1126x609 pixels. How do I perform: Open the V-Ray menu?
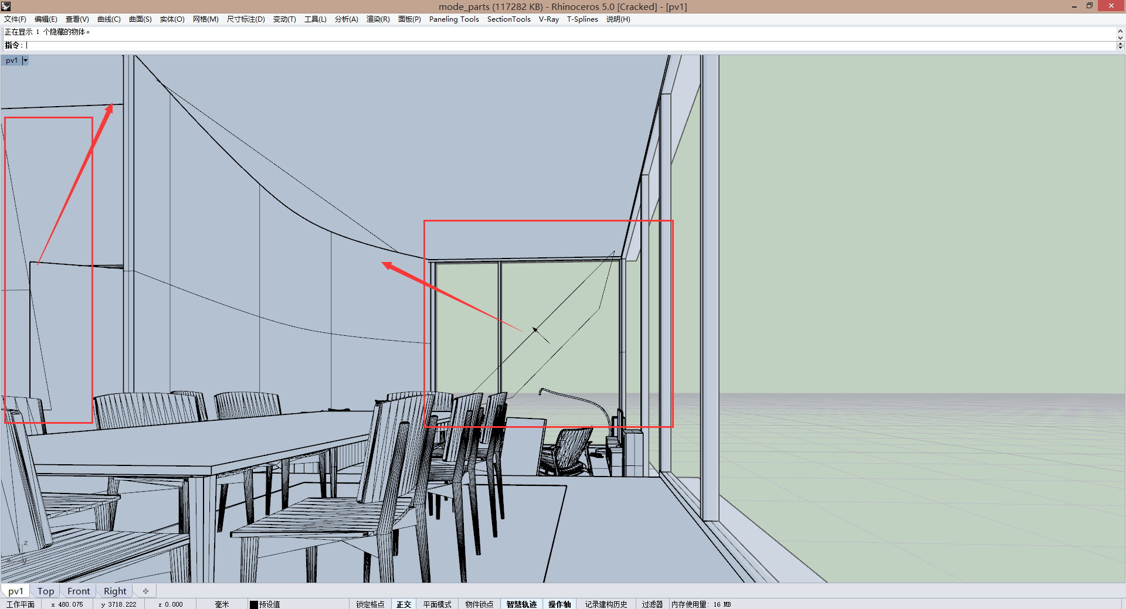(548, 19)
